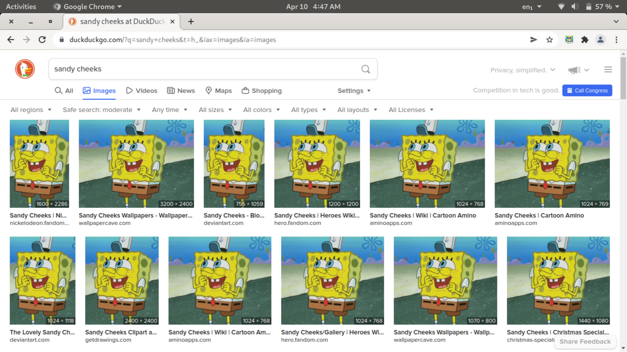Open Chrome three-dot menu
Screen dimensions: 627x352
coord(616,40)
